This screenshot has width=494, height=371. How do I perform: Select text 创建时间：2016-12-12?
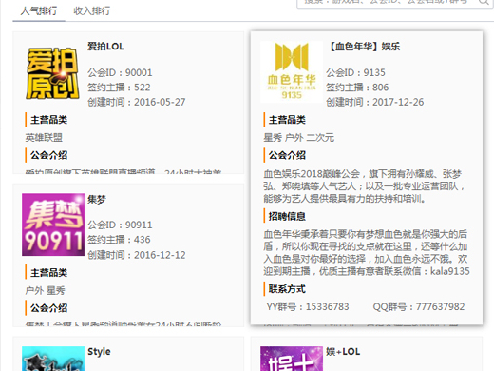click(x=137, y=255)
